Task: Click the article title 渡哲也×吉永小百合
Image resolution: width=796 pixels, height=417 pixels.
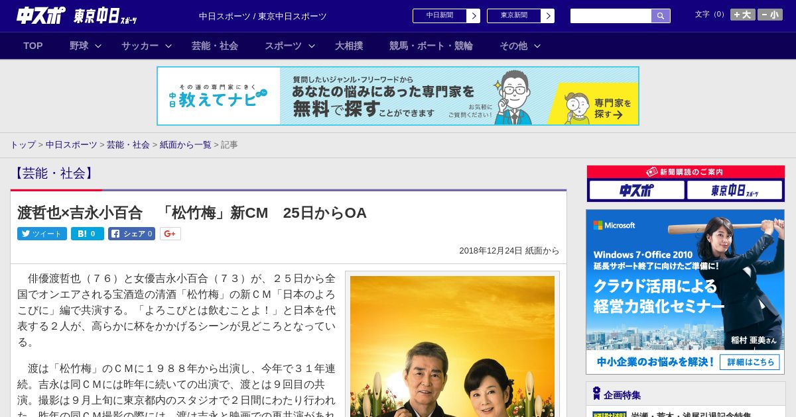Action: pyautogui.click(x=192, y=212)
